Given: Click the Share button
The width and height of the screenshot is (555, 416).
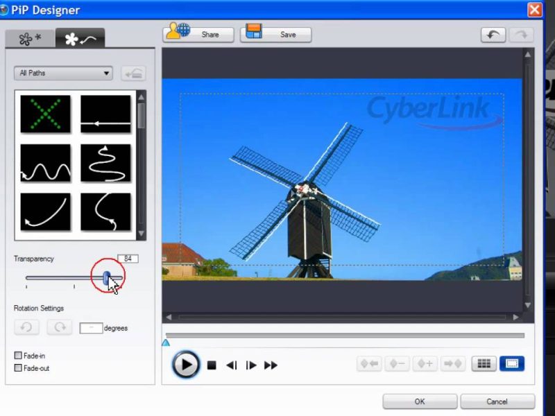Looking at the screenshot, I should (198, 34).
